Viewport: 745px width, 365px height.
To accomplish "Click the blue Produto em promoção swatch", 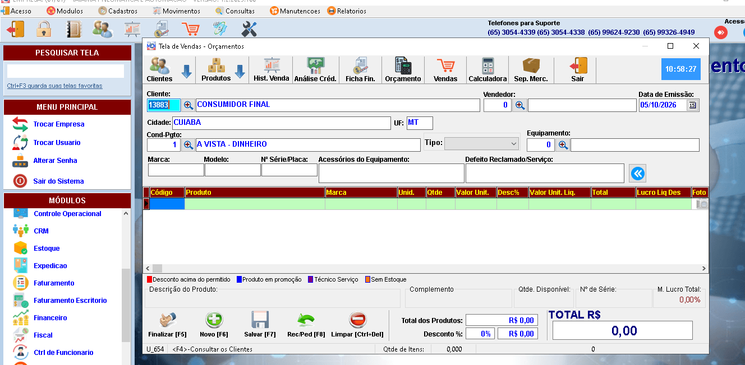I will [239, 279].
